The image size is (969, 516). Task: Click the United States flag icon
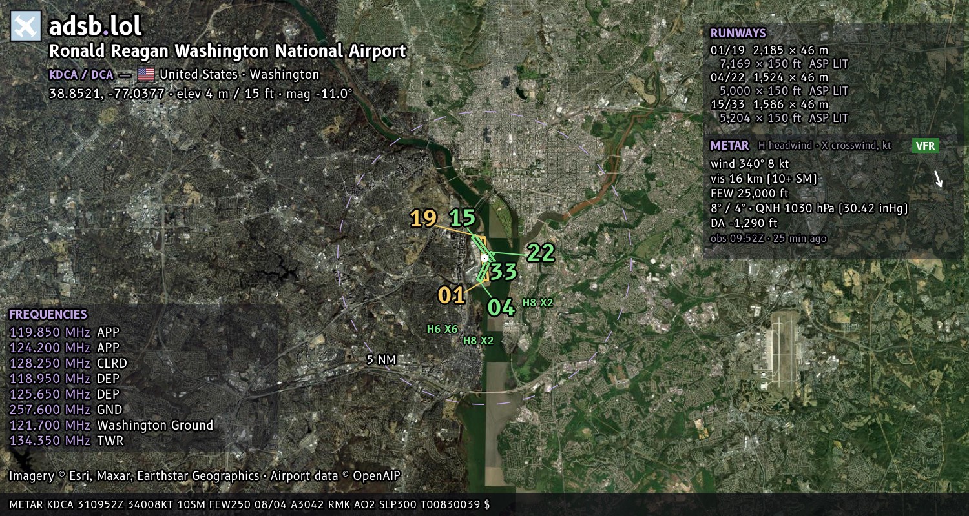coord(146,74)
